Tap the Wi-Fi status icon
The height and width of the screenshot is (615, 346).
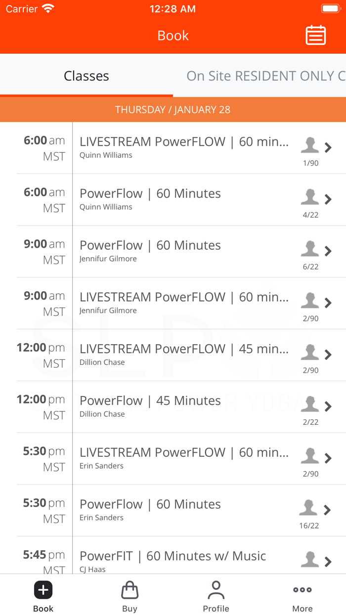[48, 8]
